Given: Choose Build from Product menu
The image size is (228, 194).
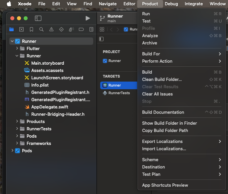Looking at the screenshot, I should 182,72.
